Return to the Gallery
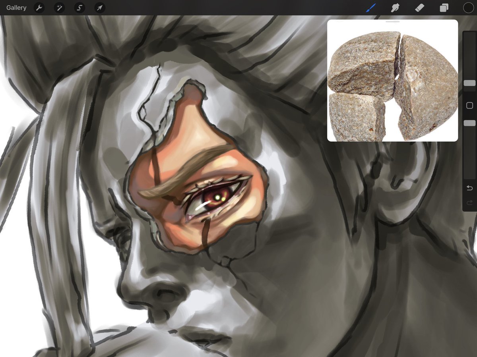The image size is (477, 357). [x=16, y=8]
